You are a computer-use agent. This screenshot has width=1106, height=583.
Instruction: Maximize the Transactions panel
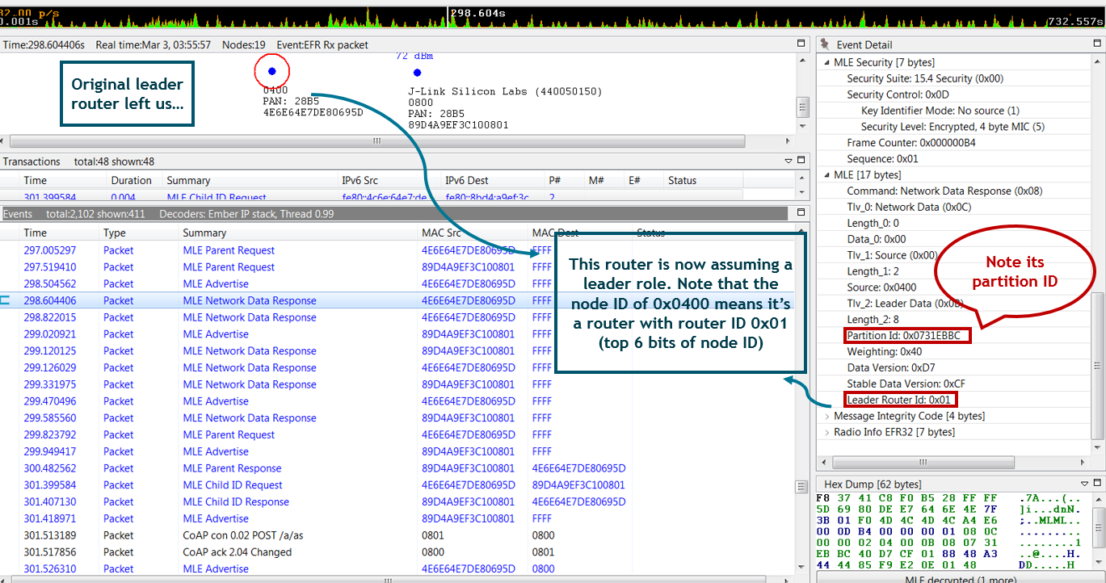pos(801,161)
